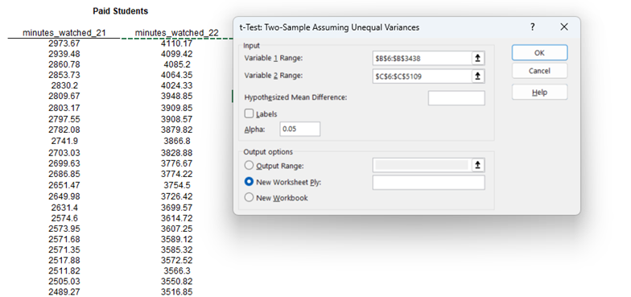This screenshot has width=631, height=297.
Task: Select cell with value 3774.22
Action: (177, 174)
